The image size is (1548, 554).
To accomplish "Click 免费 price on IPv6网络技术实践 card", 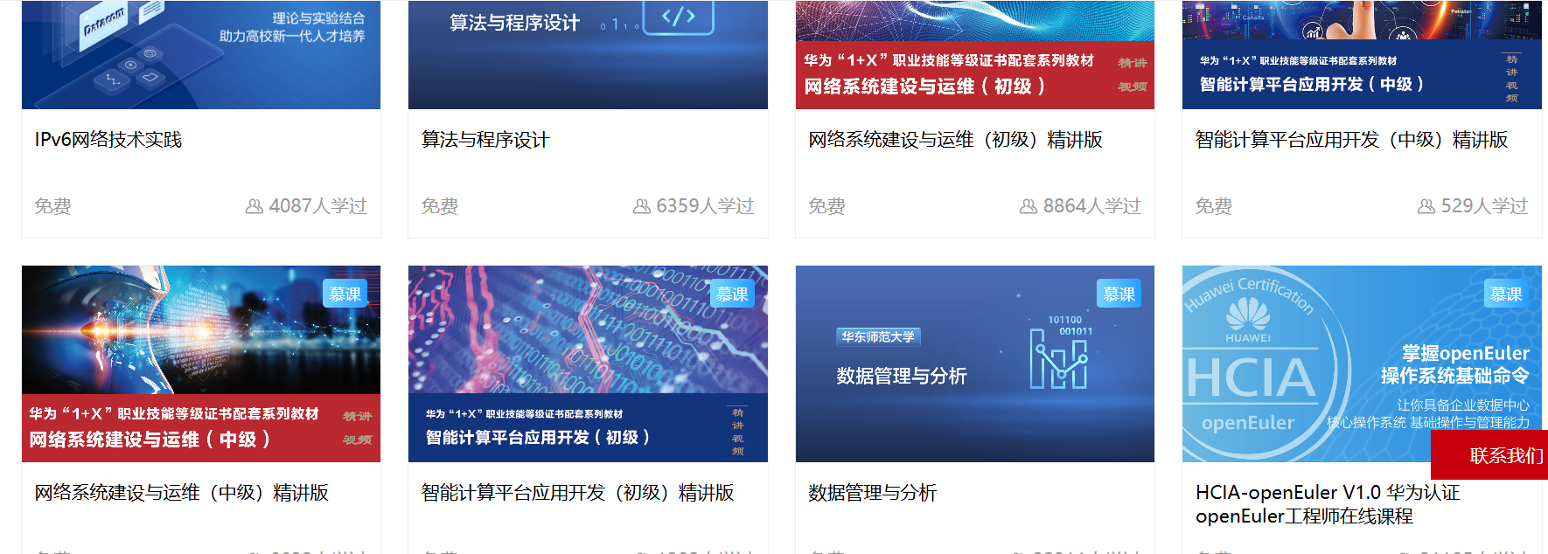I will tap(52, 206).
